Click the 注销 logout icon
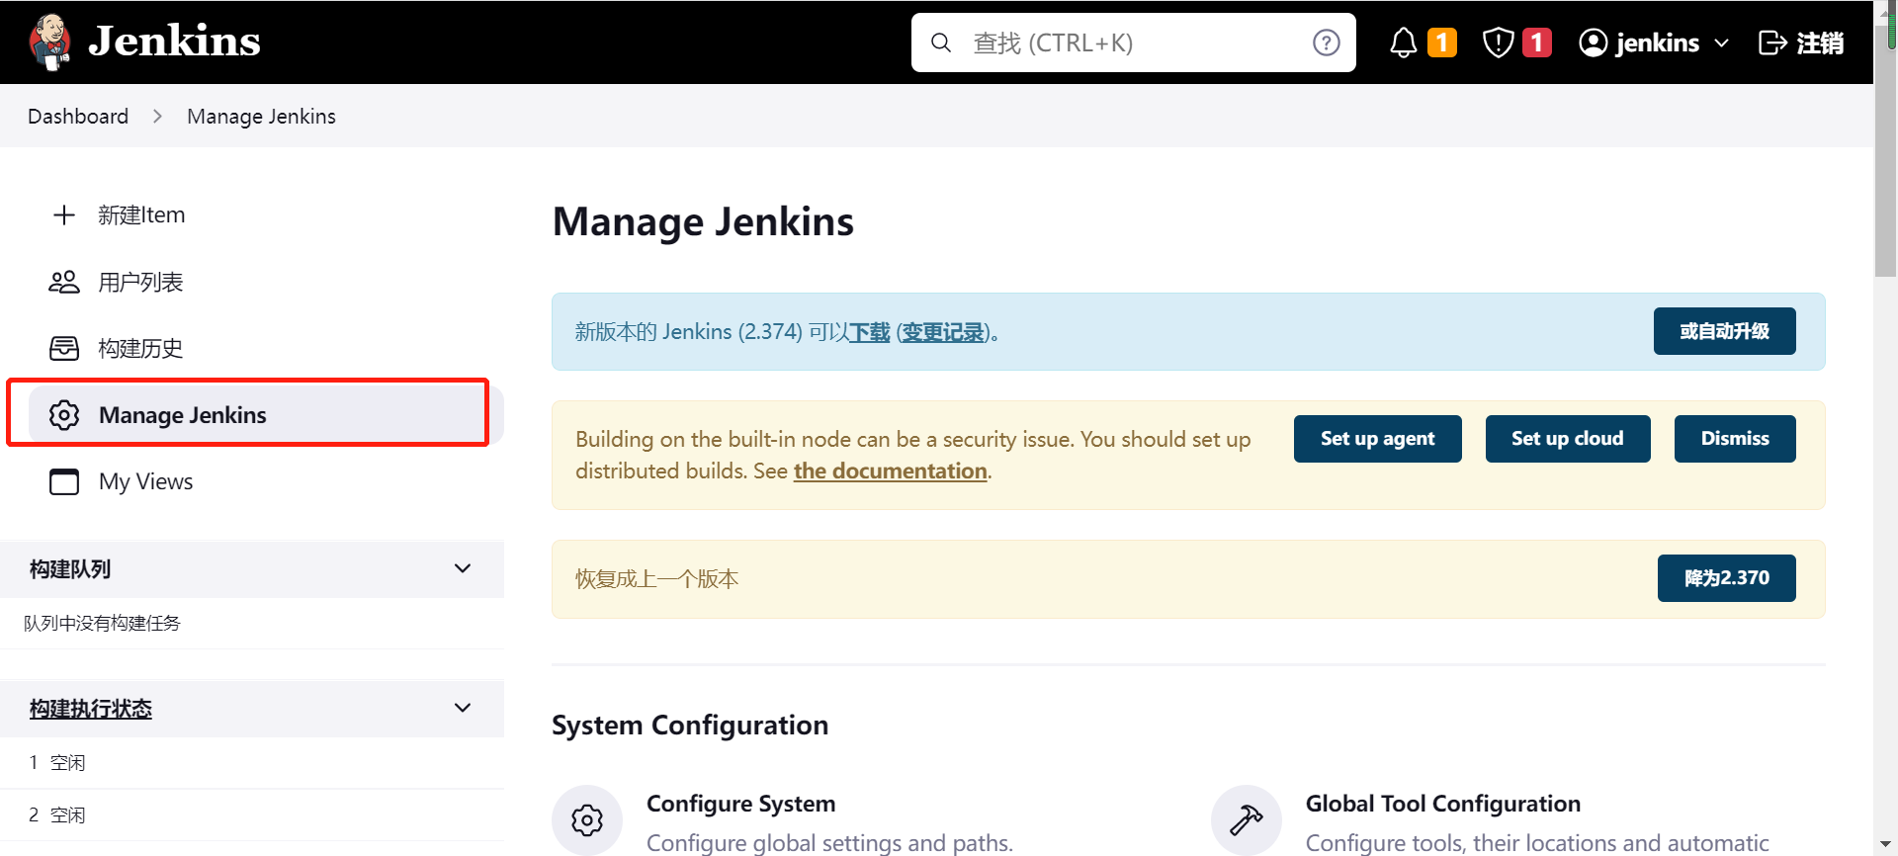The height and width of the screenshot is (856, 1898). coord(1771,43)
